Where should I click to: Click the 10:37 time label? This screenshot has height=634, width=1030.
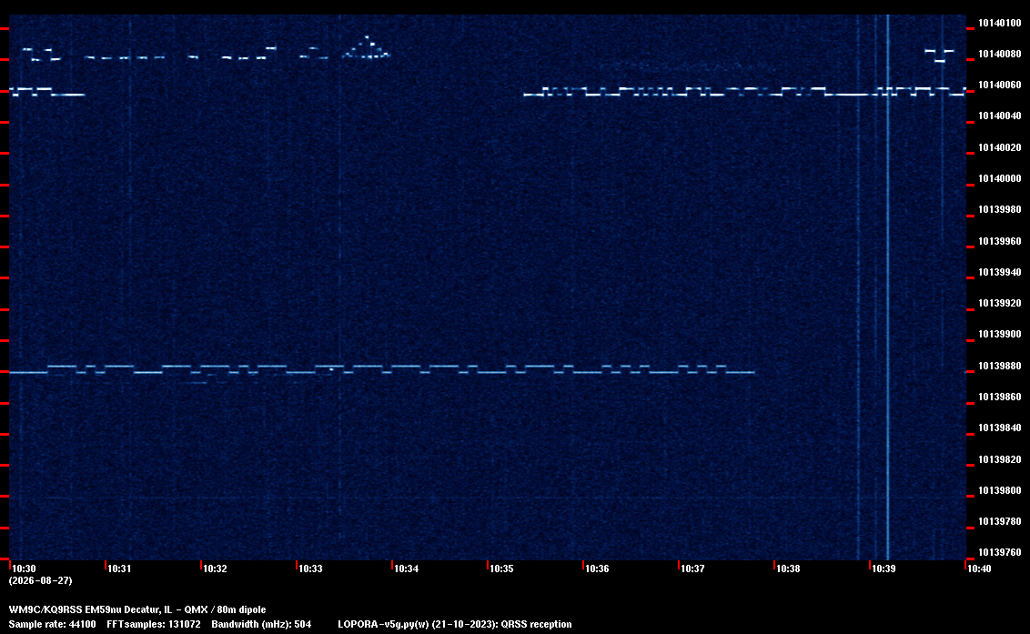(x=692, y=569)
